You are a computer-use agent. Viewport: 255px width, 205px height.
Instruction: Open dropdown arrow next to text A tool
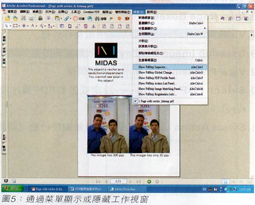(x=37, y=26)
